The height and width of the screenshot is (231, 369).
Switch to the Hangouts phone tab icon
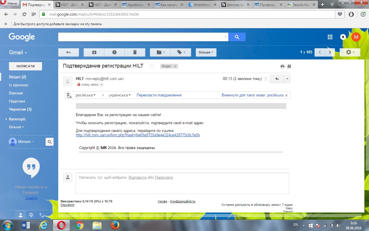(42, 215)
